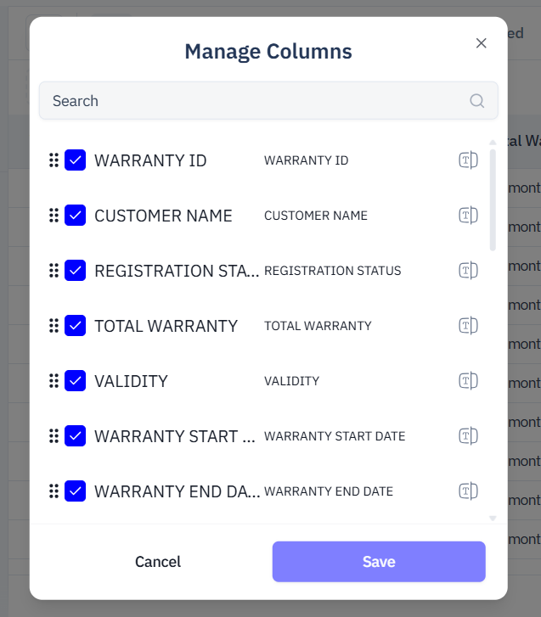Disable the VALIDITY column checkbox
541x617 pixels.
(76, 380)
